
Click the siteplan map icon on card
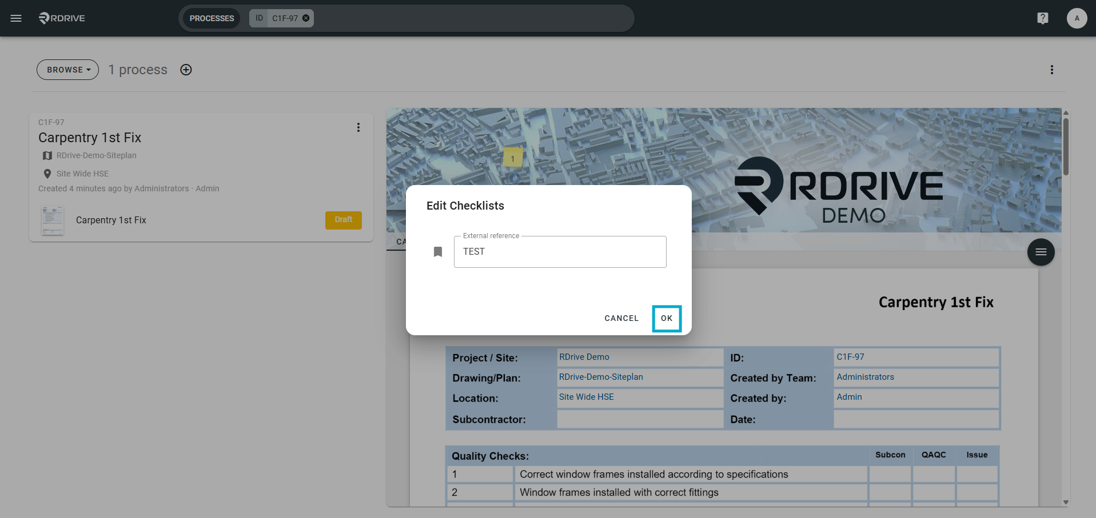(x=47, y=155)
